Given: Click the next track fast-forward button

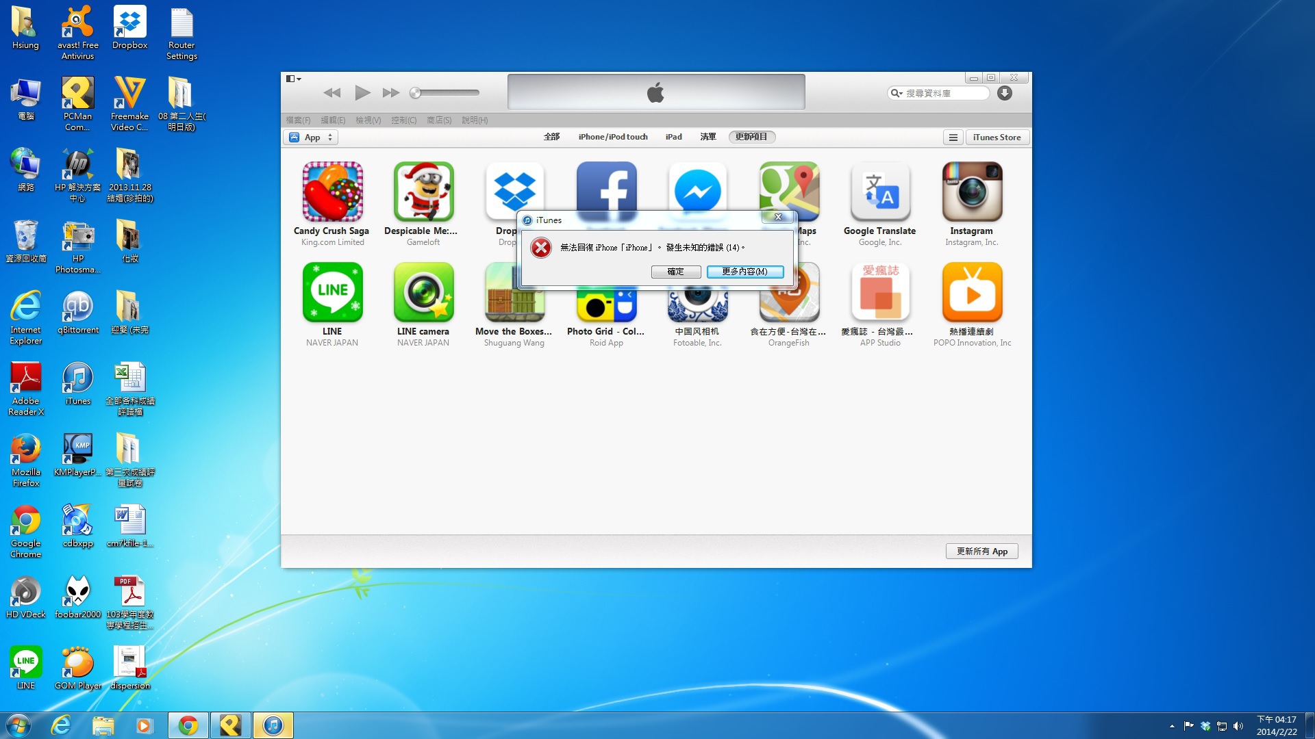Looking at the screenshot, I should (391, 93).
